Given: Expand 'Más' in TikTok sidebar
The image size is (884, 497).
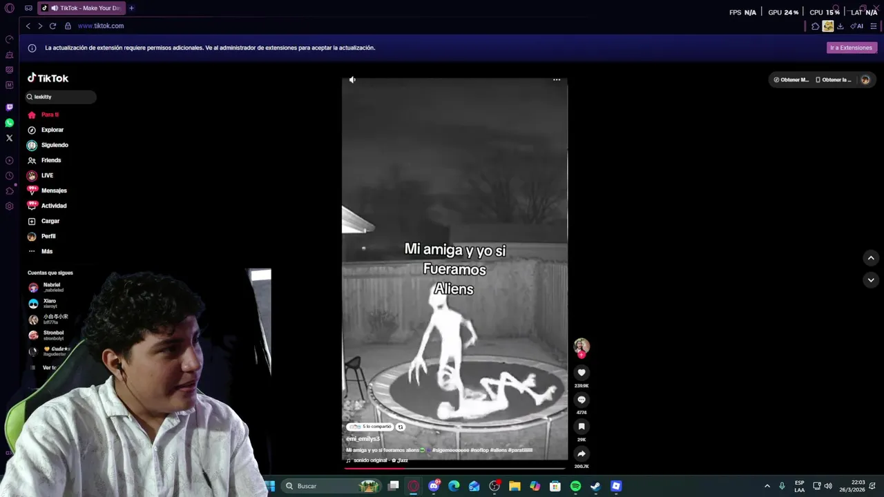Looking at the screenshot, I should [40, 251].
